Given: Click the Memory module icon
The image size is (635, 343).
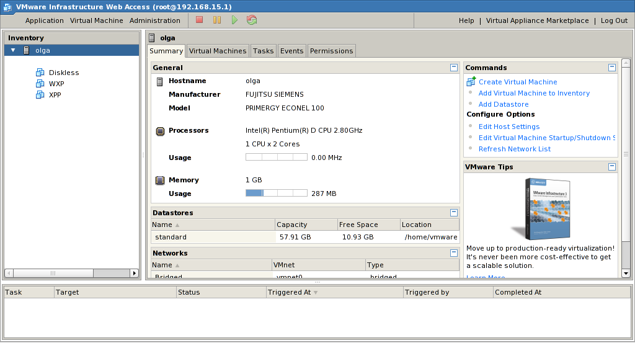Looking at the screenshot, I should [x=160, y=180].
